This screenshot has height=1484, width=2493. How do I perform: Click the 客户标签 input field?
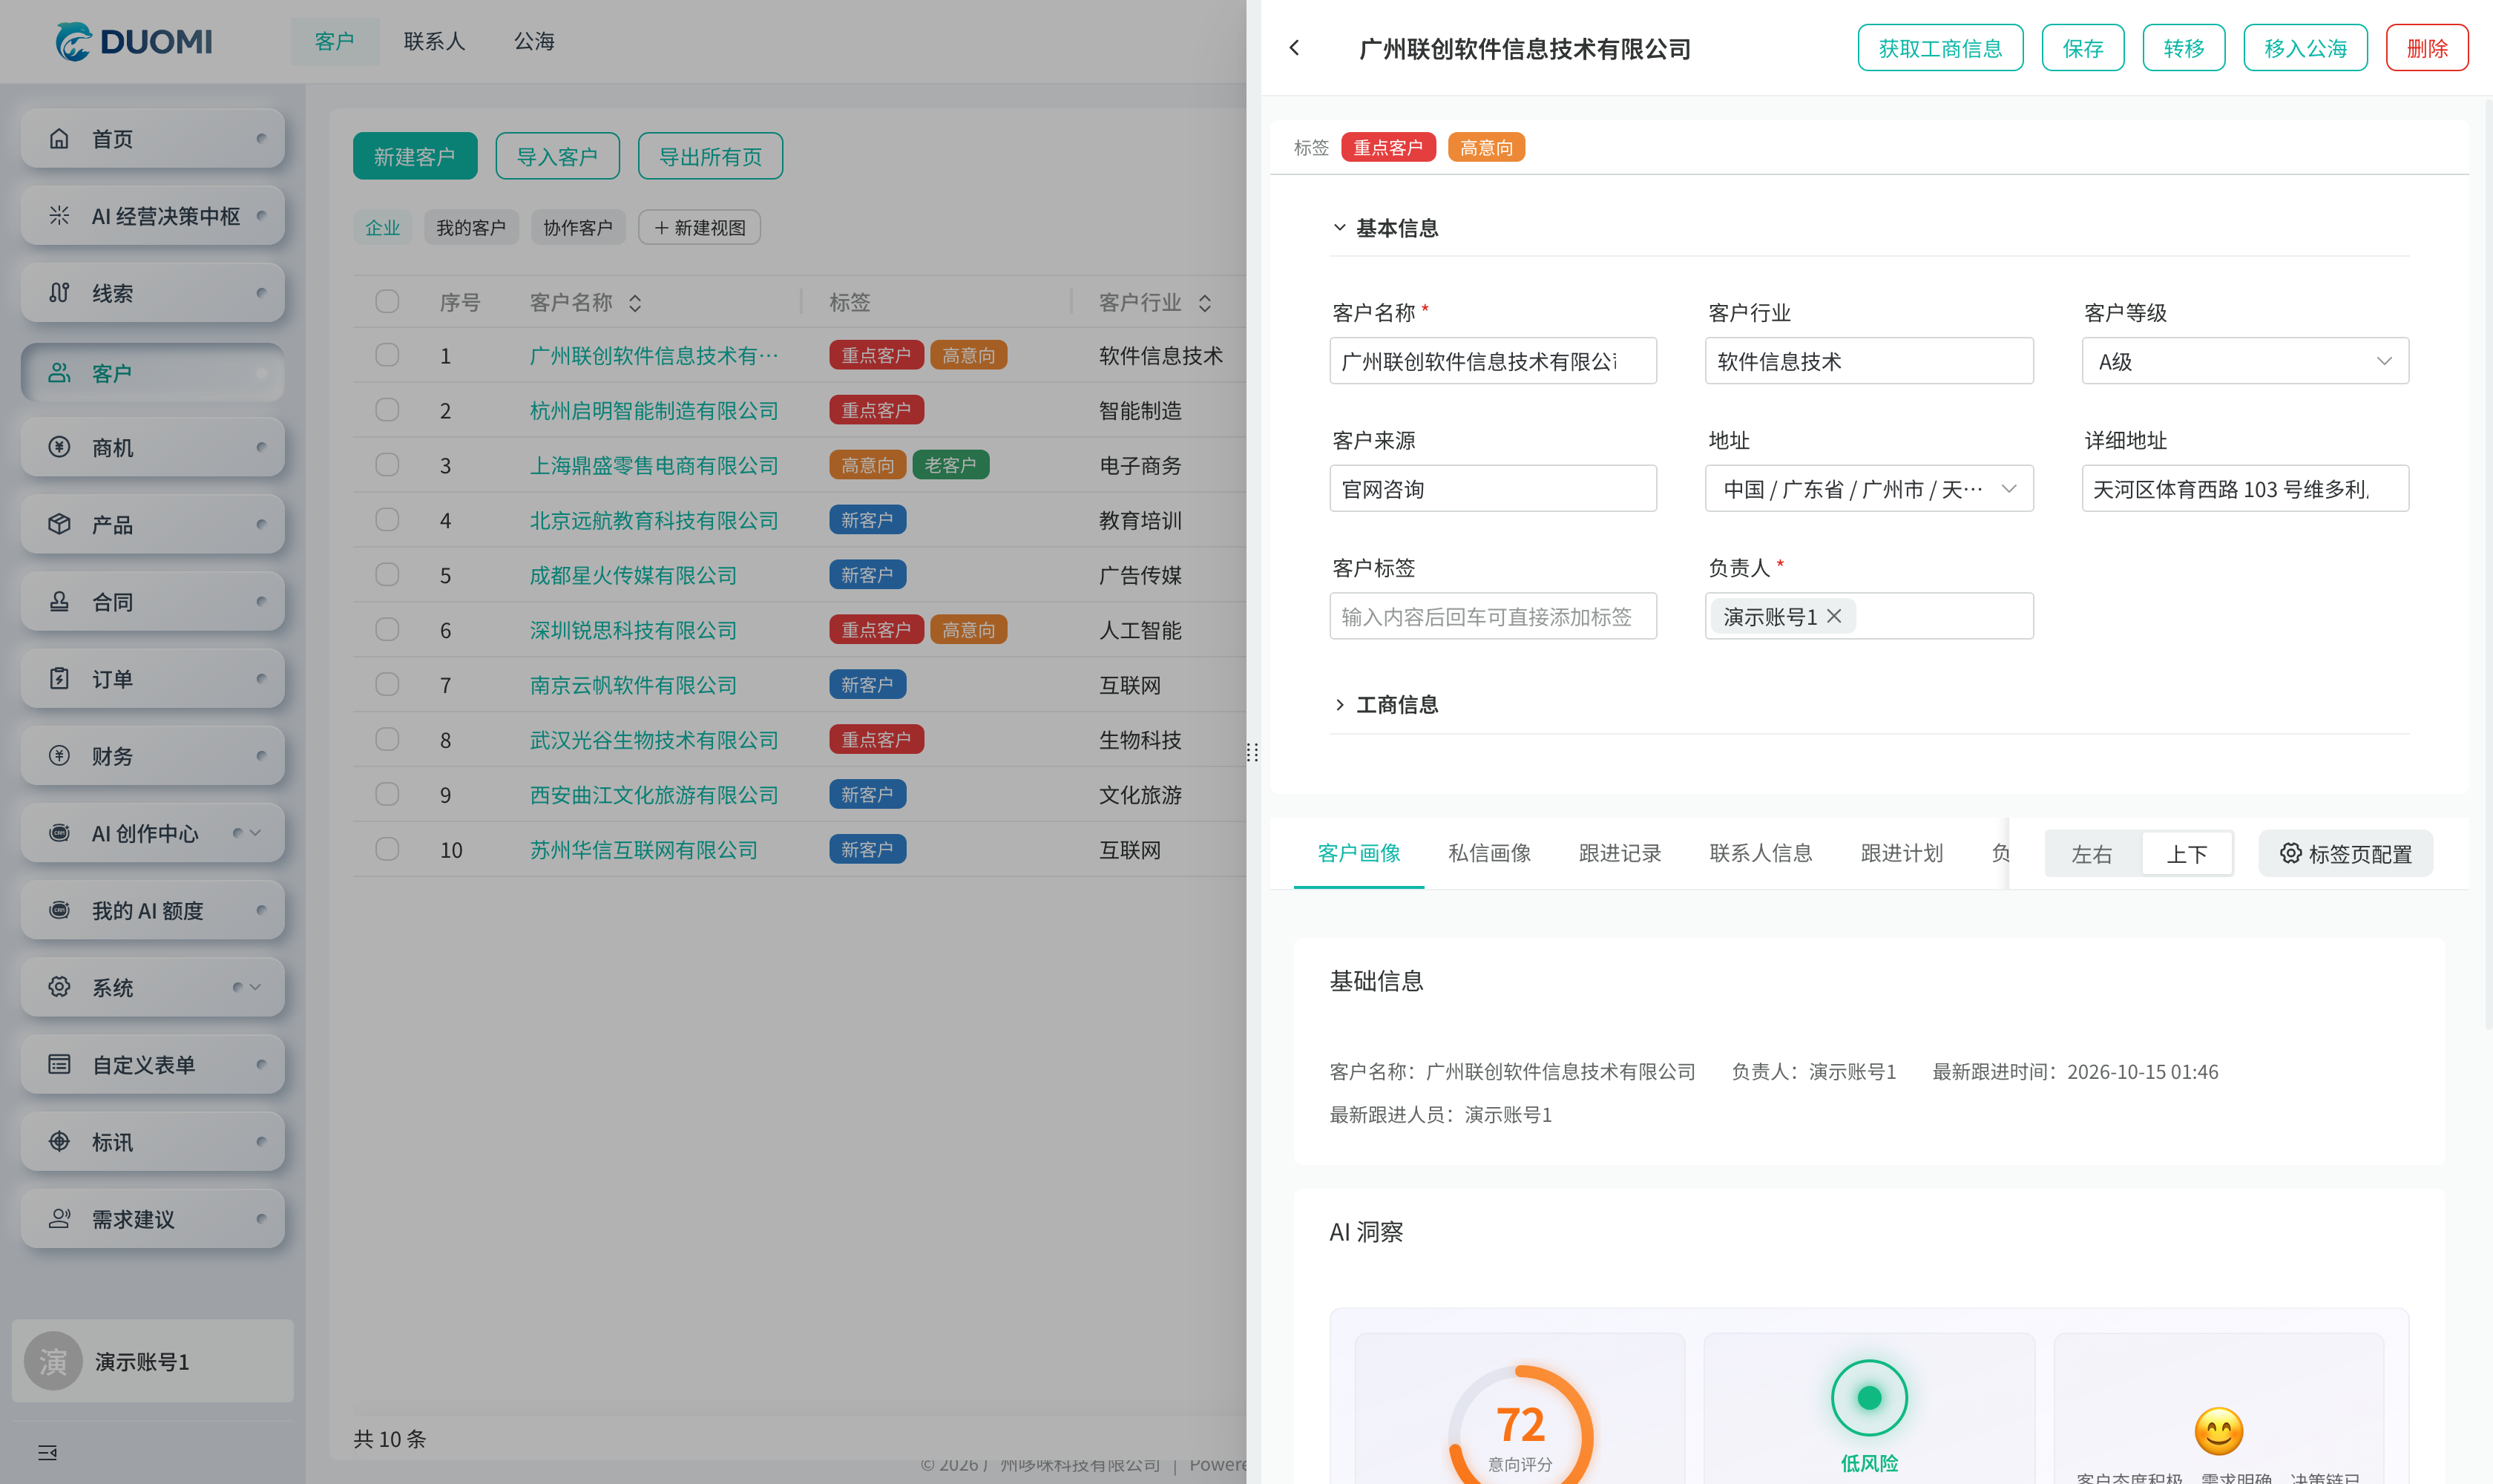pyautogui.click(x=1493, y=616)
